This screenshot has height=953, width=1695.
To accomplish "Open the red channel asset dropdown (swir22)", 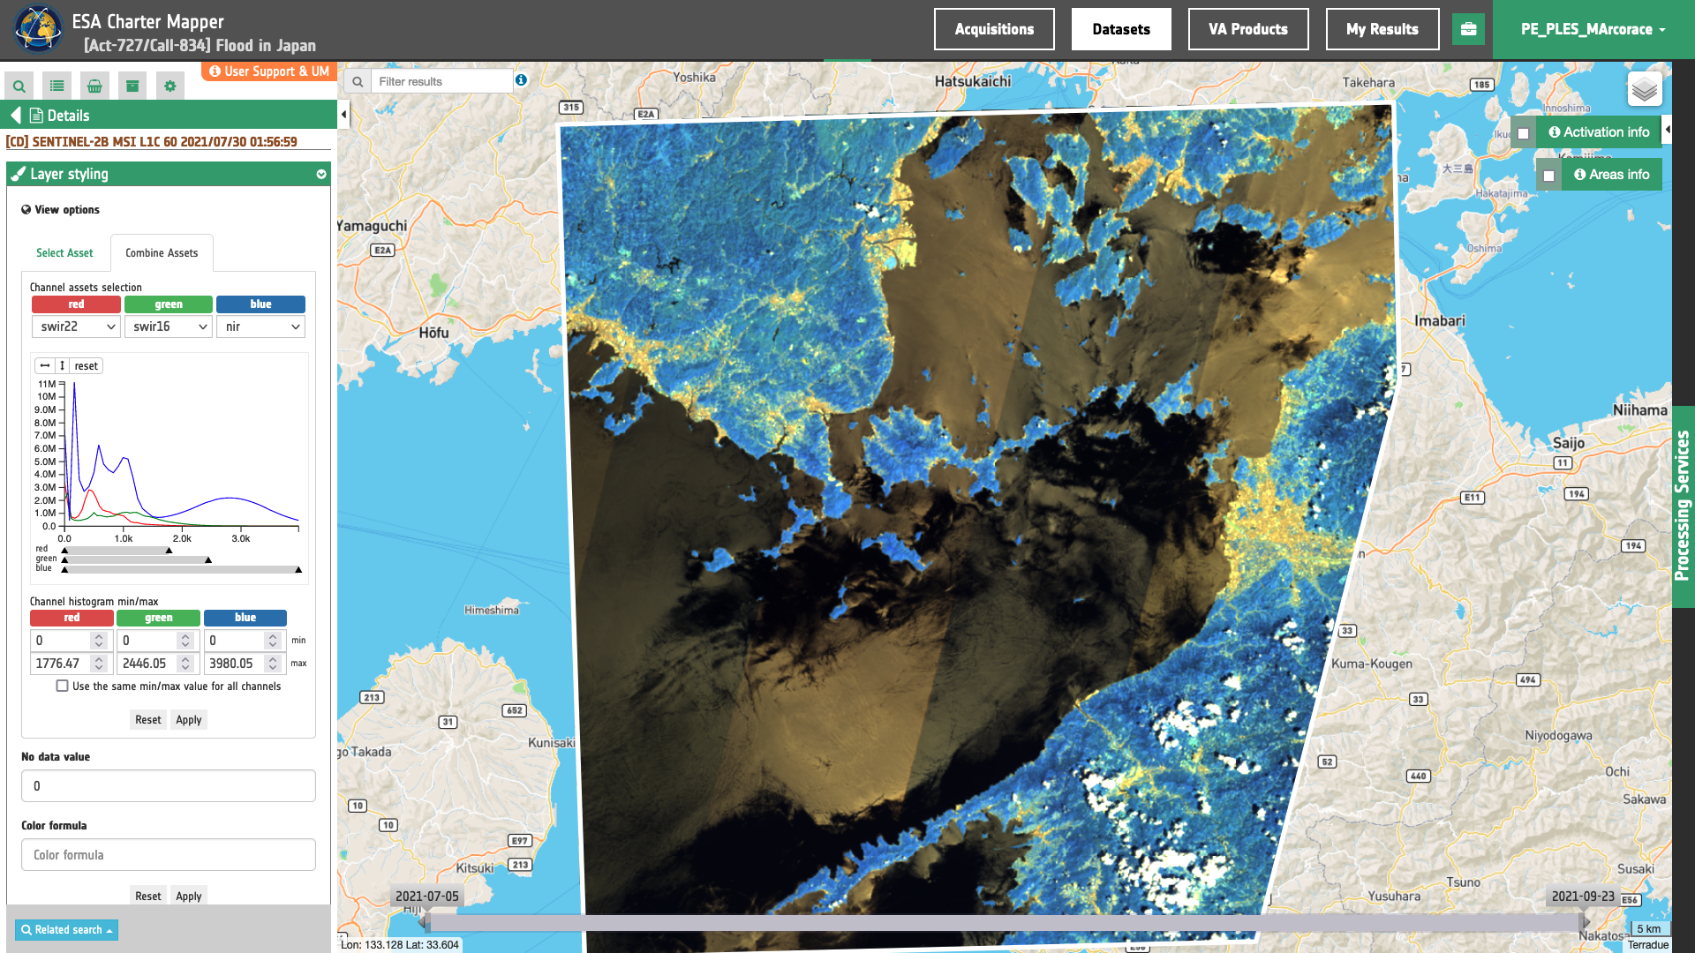I will click(x=76, y=326).
